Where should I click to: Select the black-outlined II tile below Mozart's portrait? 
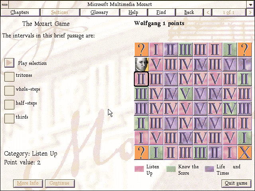(x=141, y=79)
